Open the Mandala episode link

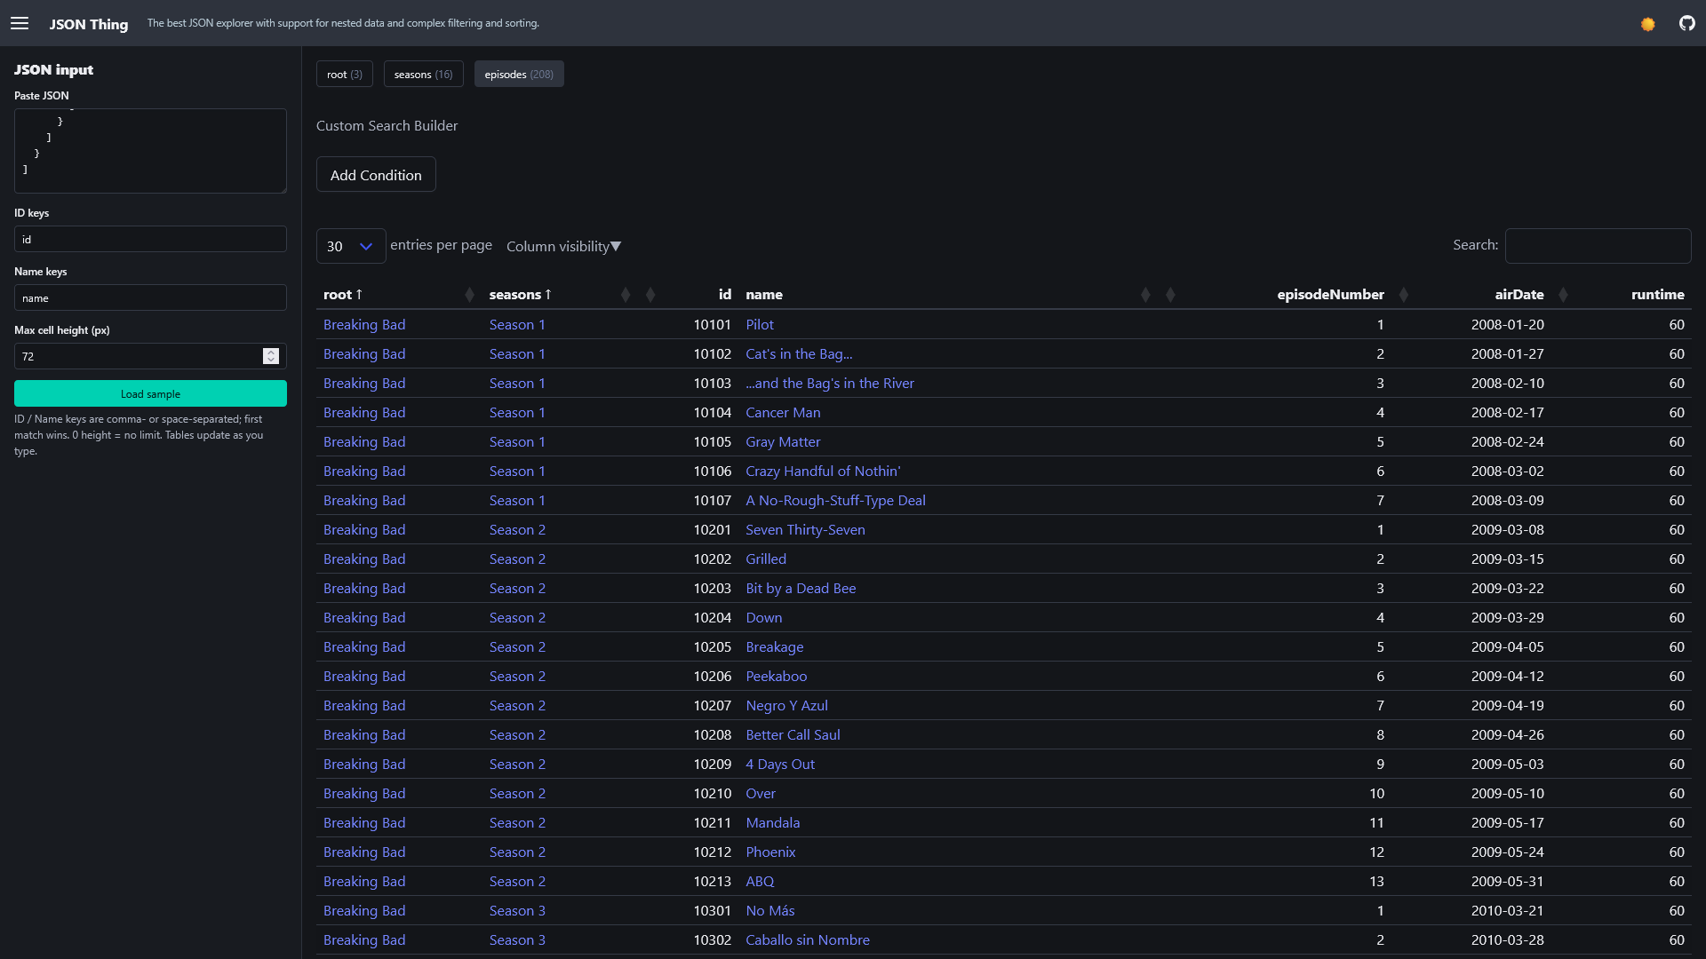[773, 823]
